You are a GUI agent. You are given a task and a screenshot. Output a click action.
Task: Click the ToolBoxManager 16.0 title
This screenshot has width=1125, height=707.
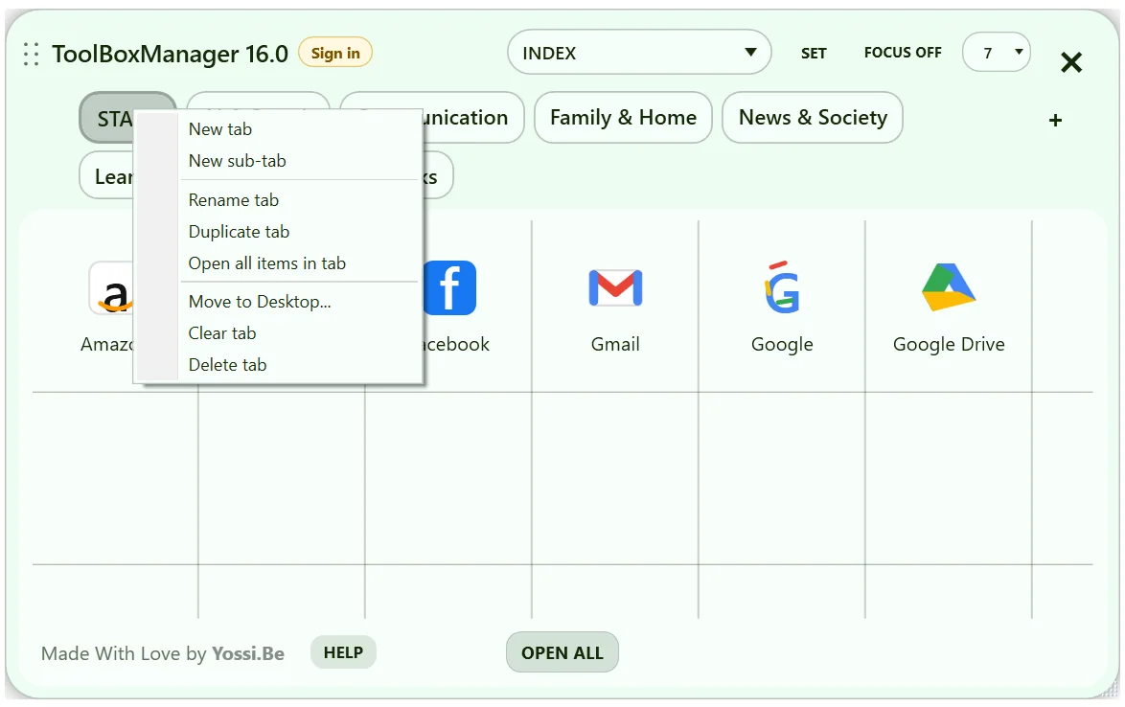[170, 54]
